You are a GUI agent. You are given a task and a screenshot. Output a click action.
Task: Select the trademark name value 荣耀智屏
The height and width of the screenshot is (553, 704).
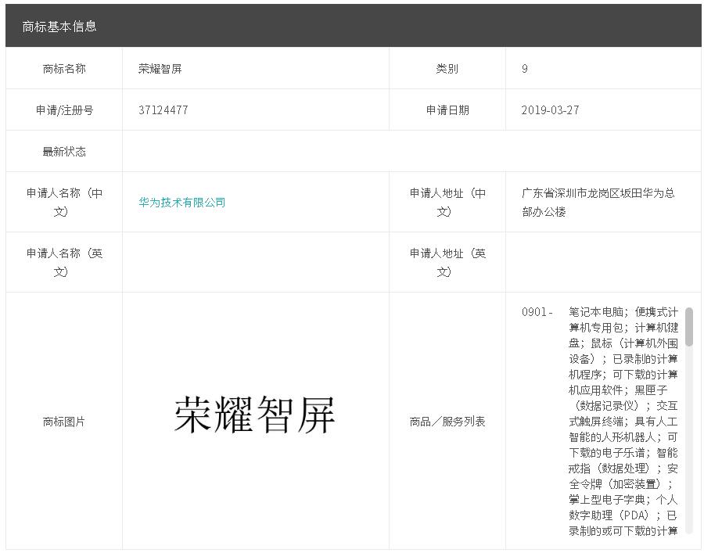point(160,69)
